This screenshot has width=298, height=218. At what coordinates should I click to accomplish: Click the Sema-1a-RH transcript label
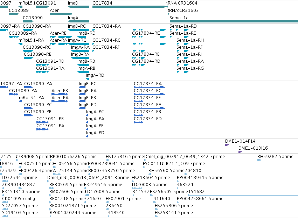point(190,40)
